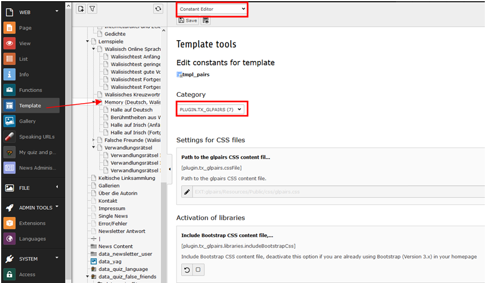Toggle the Include Bootstrap CSS checkbox
Image resolution: width=486 pixels, height=283 pixels.
[198, 270]
